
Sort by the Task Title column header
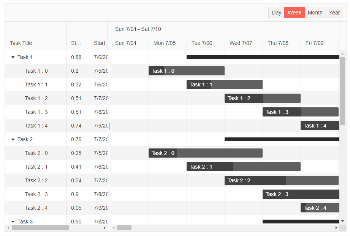pos(21,43)
